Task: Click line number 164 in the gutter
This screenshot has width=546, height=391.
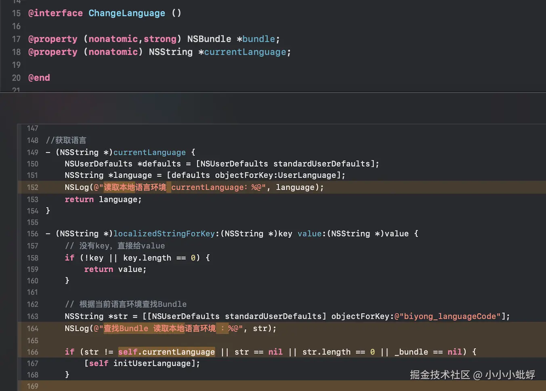Action: pos(33,329)
